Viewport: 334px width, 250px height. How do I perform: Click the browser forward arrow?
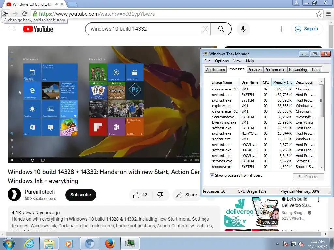[x=15, y=14]
